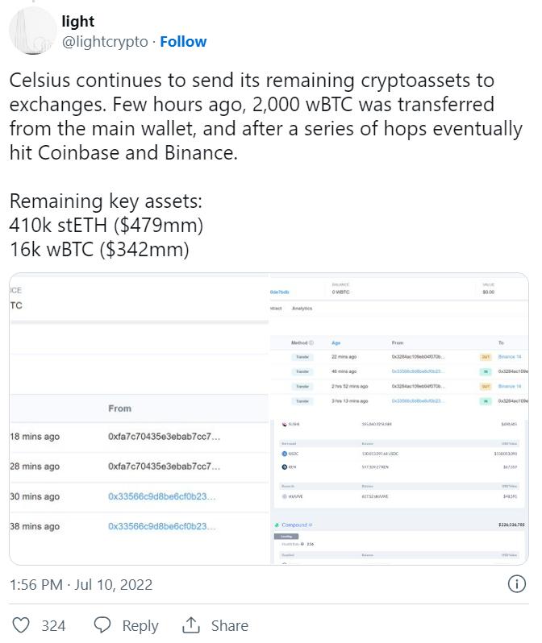Image resolution: width=542 pixels, height=643 pixels.
Task: Click the USDC token icon
Action: [x=285, y=454]
